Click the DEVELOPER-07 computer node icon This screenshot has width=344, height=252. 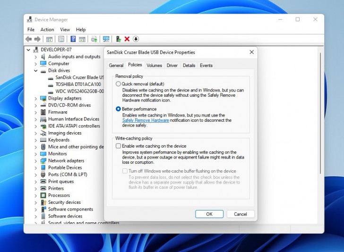click(x=36, y=50)
